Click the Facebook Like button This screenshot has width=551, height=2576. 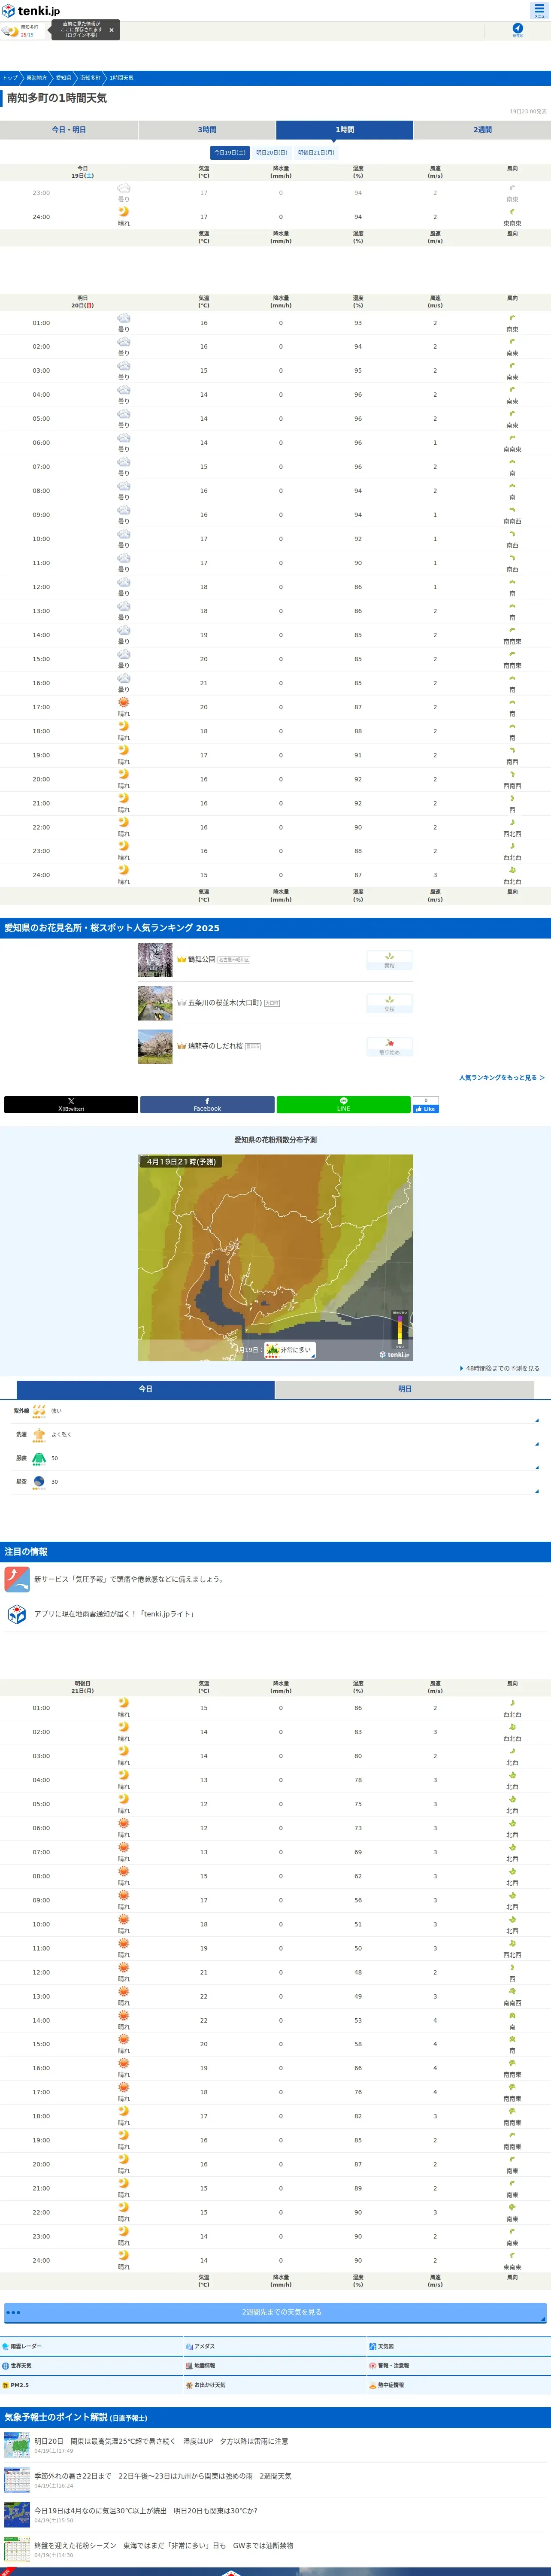(x=426, y=1108)
